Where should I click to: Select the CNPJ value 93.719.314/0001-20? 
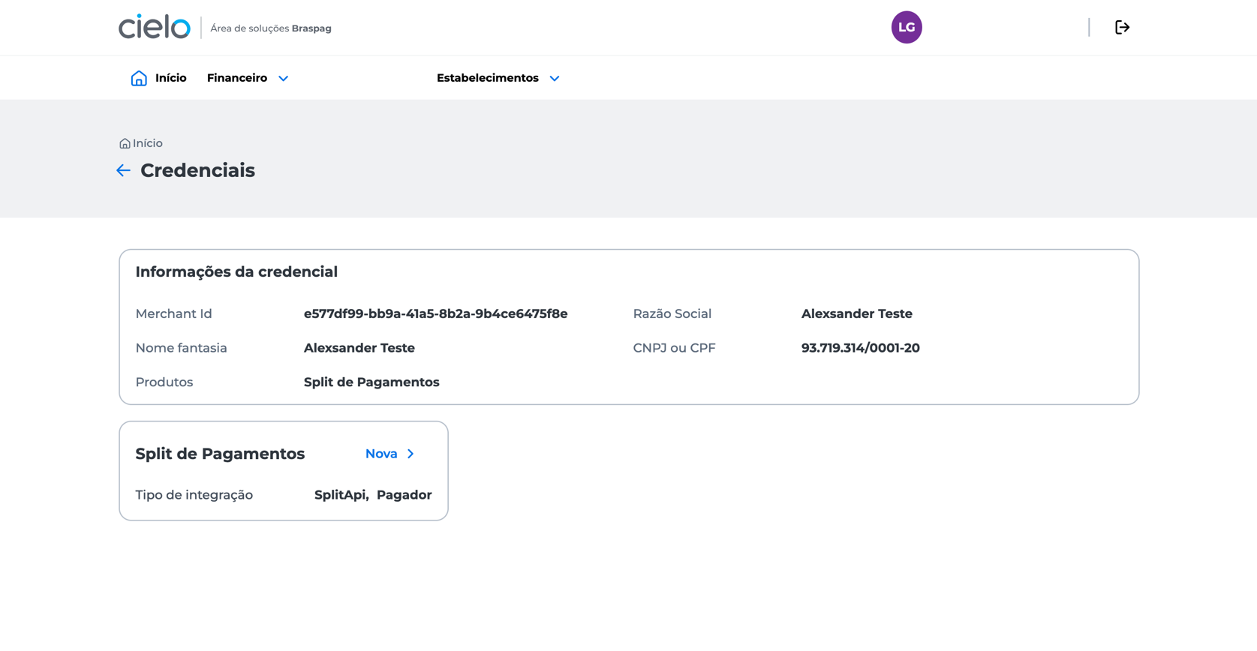[x=860, y=348]
